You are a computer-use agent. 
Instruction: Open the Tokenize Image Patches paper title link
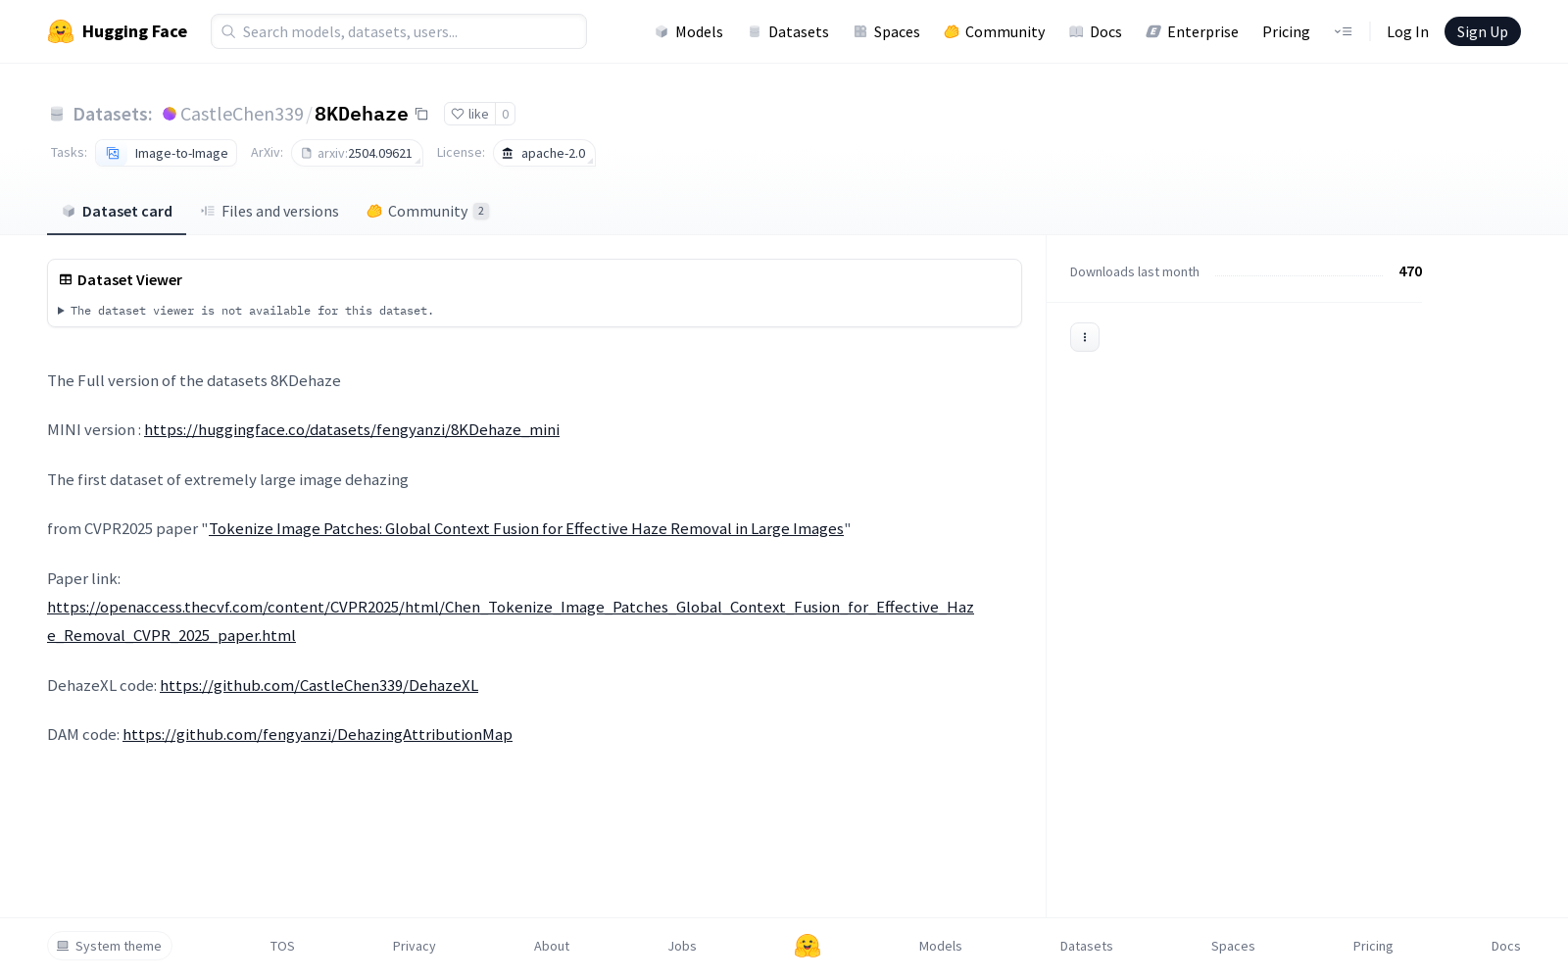point(526,529)
